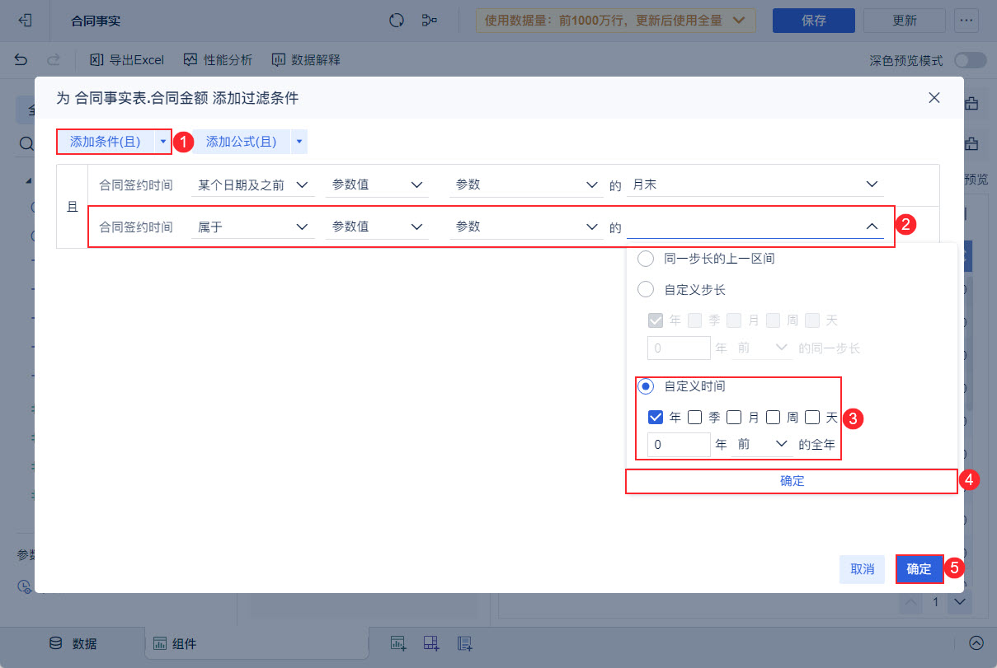Open 参数 dropdown in the 某个日期及之前 row
This screenshot has width=997, height=668.
pyautogui.click(x=526, y=185)
